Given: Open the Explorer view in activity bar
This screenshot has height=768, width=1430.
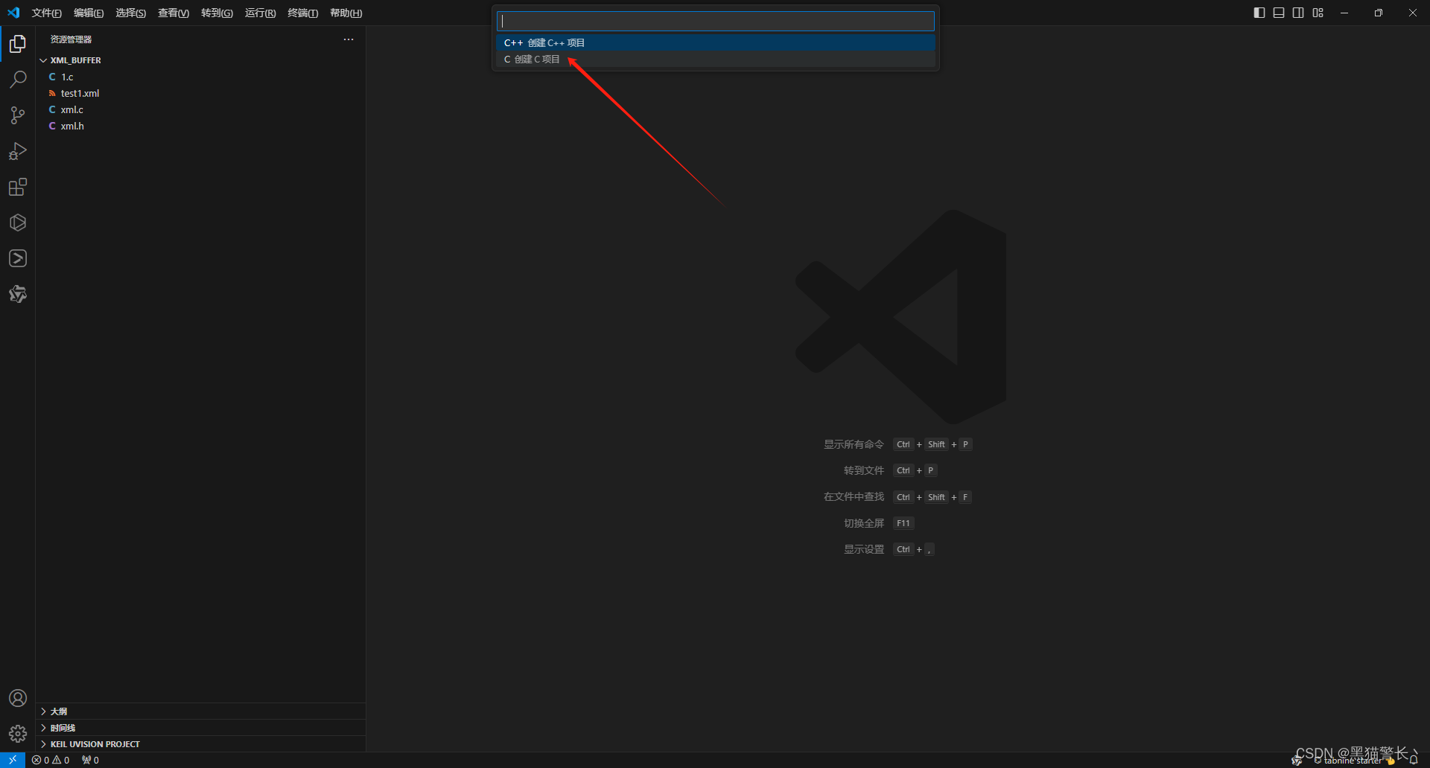Looking at the screenshot, I should [x=18, y=44].
